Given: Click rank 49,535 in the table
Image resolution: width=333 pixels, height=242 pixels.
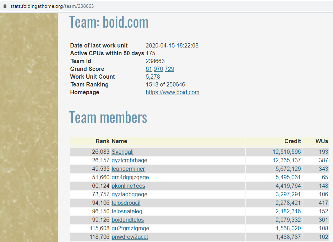Looking at the screenshot, I should (x=101, y=169).
